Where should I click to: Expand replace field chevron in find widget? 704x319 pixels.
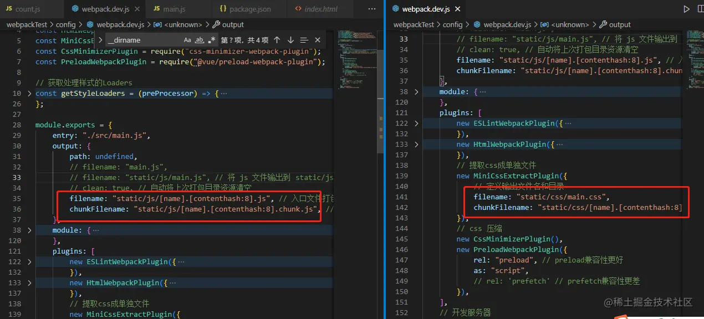100,40
